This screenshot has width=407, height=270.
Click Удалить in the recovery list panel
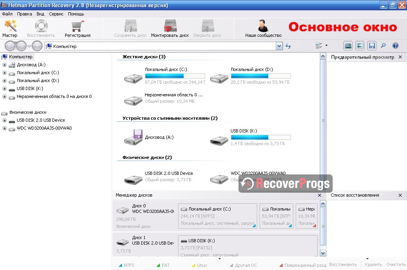(x=373, y=264)
